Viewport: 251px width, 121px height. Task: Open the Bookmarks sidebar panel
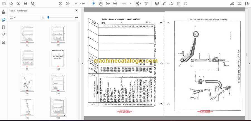coord(3,27)
